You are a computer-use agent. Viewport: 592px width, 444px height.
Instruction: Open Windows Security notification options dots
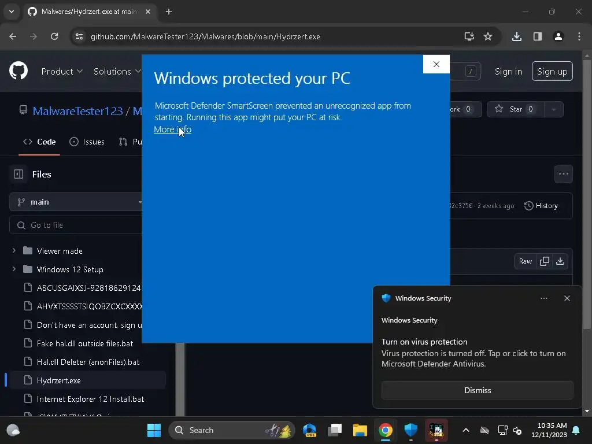click(543, 298)
